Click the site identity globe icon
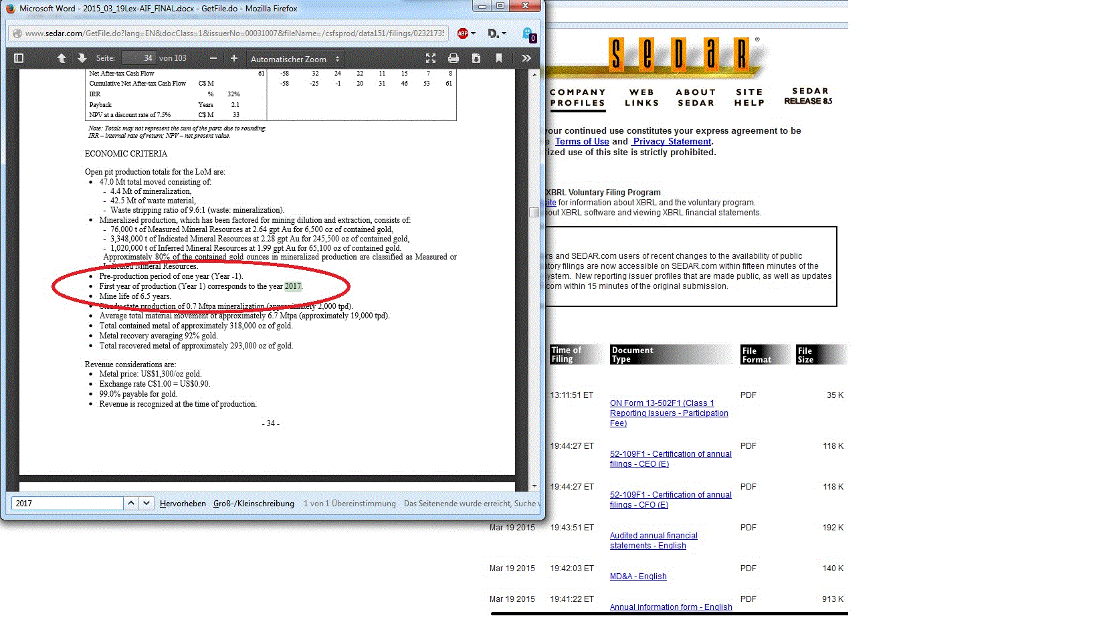The image size is (1101, 620). pyautogui.click(x=17, y=33)
